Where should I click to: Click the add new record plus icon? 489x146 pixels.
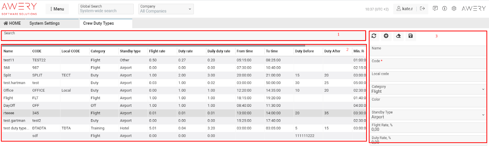tap(386, 36)
